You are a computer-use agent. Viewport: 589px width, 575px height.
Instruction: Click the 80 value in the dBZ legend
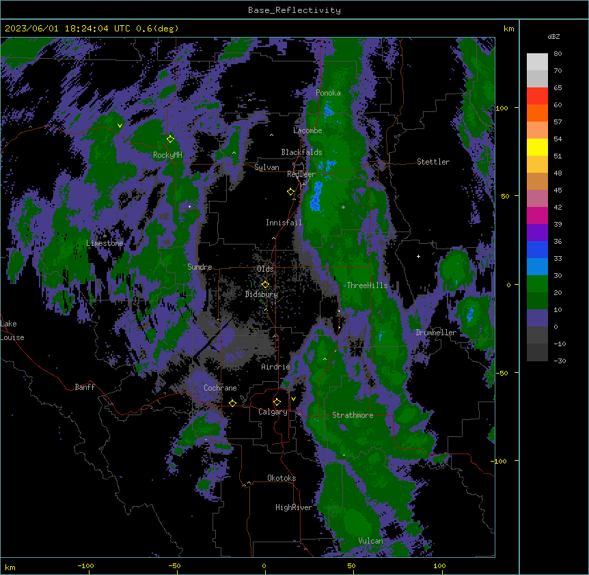pos(558,54)
